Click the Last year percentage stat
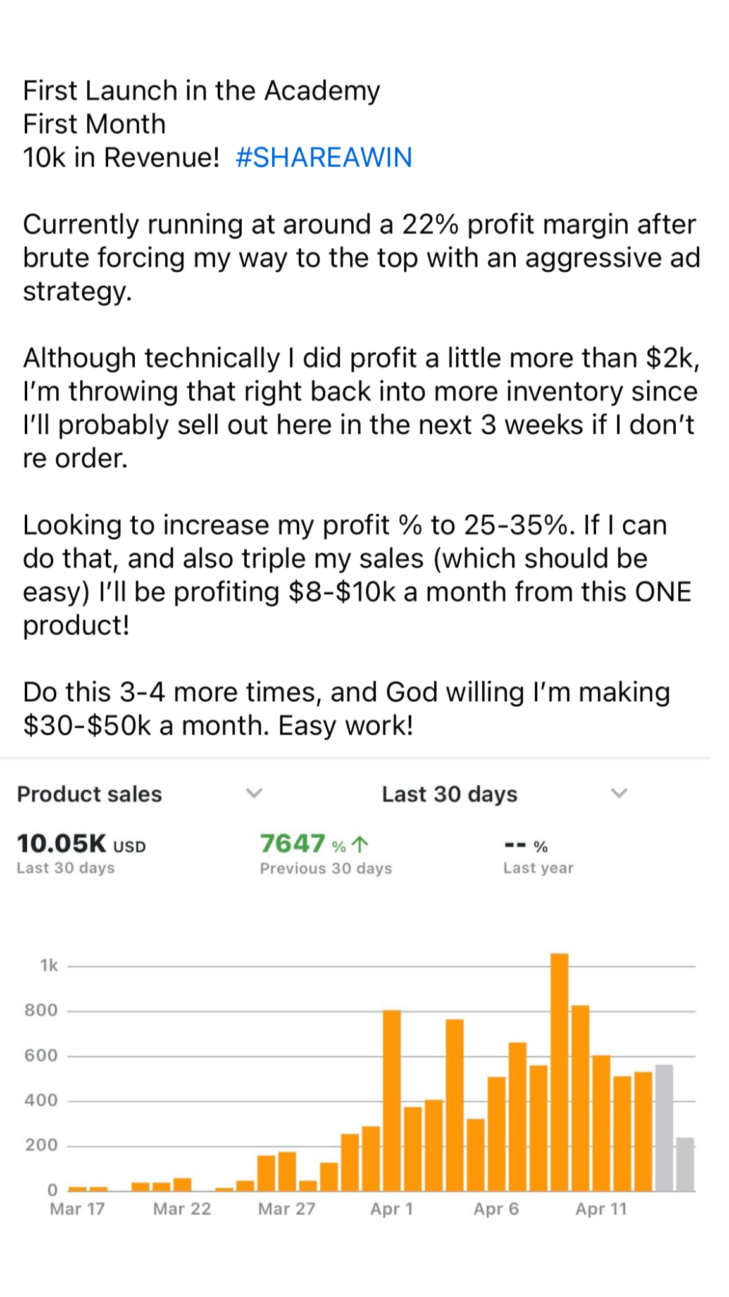729x1297 pixels. point(526,846)
